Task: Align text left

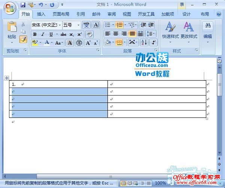Action: pyautogui.click(x=108, y=34)
